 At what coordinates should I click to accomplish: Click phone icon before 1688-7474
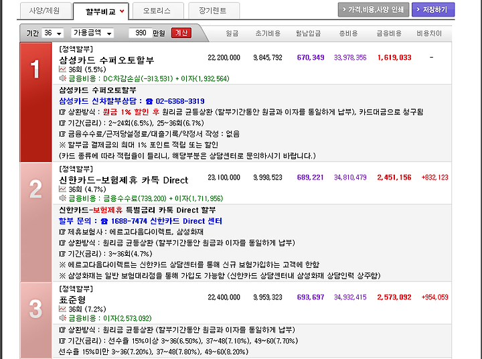pyautogui.click(x=104, y=221)
